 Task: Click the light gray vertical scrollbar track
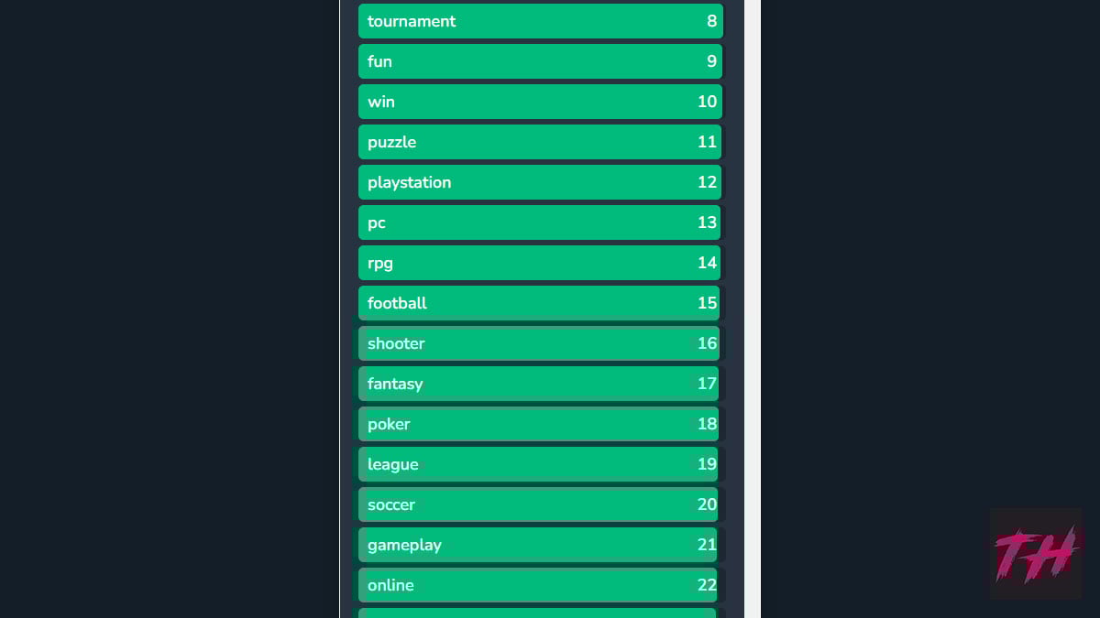click(753, 309)
